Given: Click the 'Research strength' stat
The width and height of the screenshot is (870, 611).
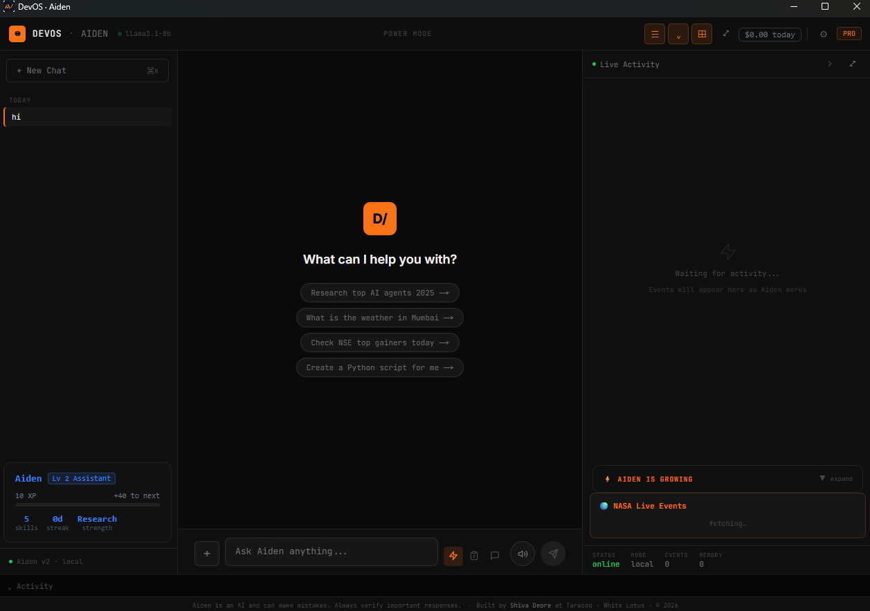Looking at the screenshot, I should click(97, 523).
